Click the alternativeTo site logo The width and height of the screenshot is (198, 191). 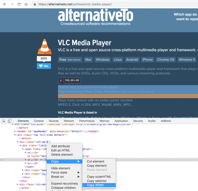pos(95,17)
